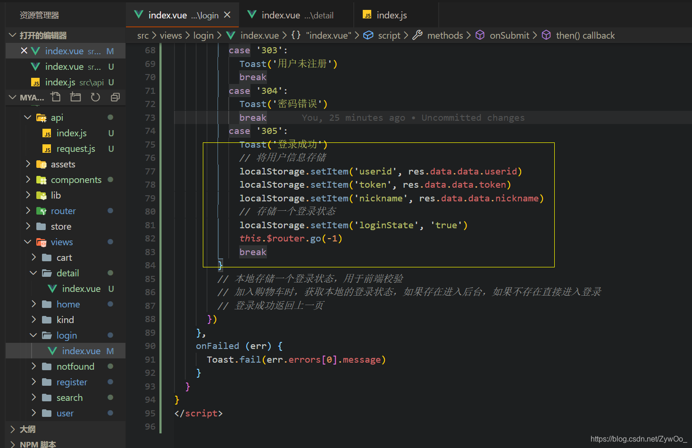The height and width of the screenshot is (448, 692).
Task: Click the script cube icon in breadcrumb
Action: coord(368,35)
